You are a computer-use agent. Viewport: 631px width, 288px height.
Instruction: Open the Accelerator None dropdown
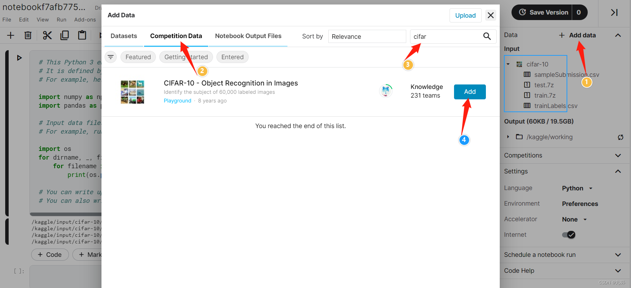pyautogui.click(x=575, y=219)
